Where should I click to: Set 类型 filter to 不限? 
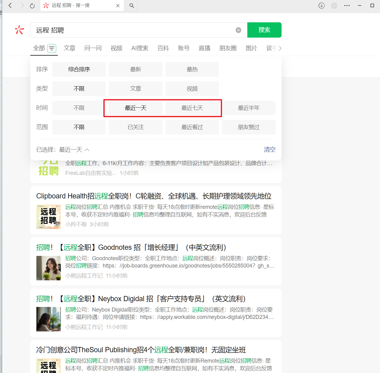[79, 89]
